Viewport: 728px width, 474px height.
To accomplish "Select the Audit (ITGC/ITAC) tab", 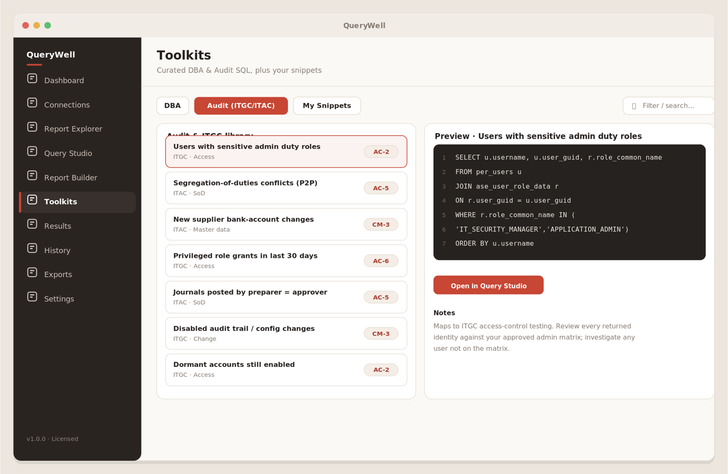I will (241, 106).
